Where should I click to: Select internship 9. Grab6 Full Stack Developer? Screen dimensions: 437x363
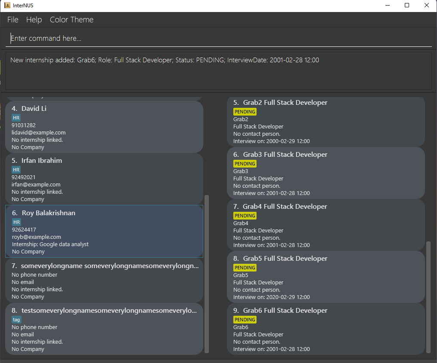(326, 329)
